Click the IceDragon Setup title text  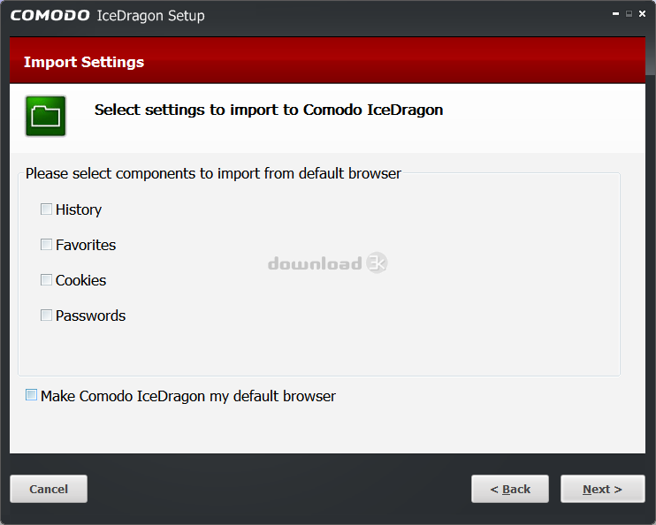(x=151, y=16)
